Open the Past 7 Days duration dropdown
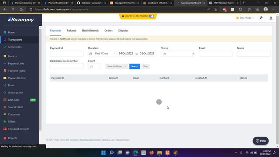 tap(105, 54)
